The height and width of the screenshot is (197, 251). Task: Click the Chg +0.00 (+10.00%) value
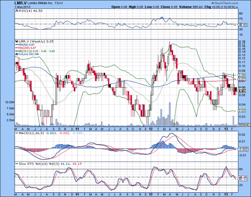221,7
